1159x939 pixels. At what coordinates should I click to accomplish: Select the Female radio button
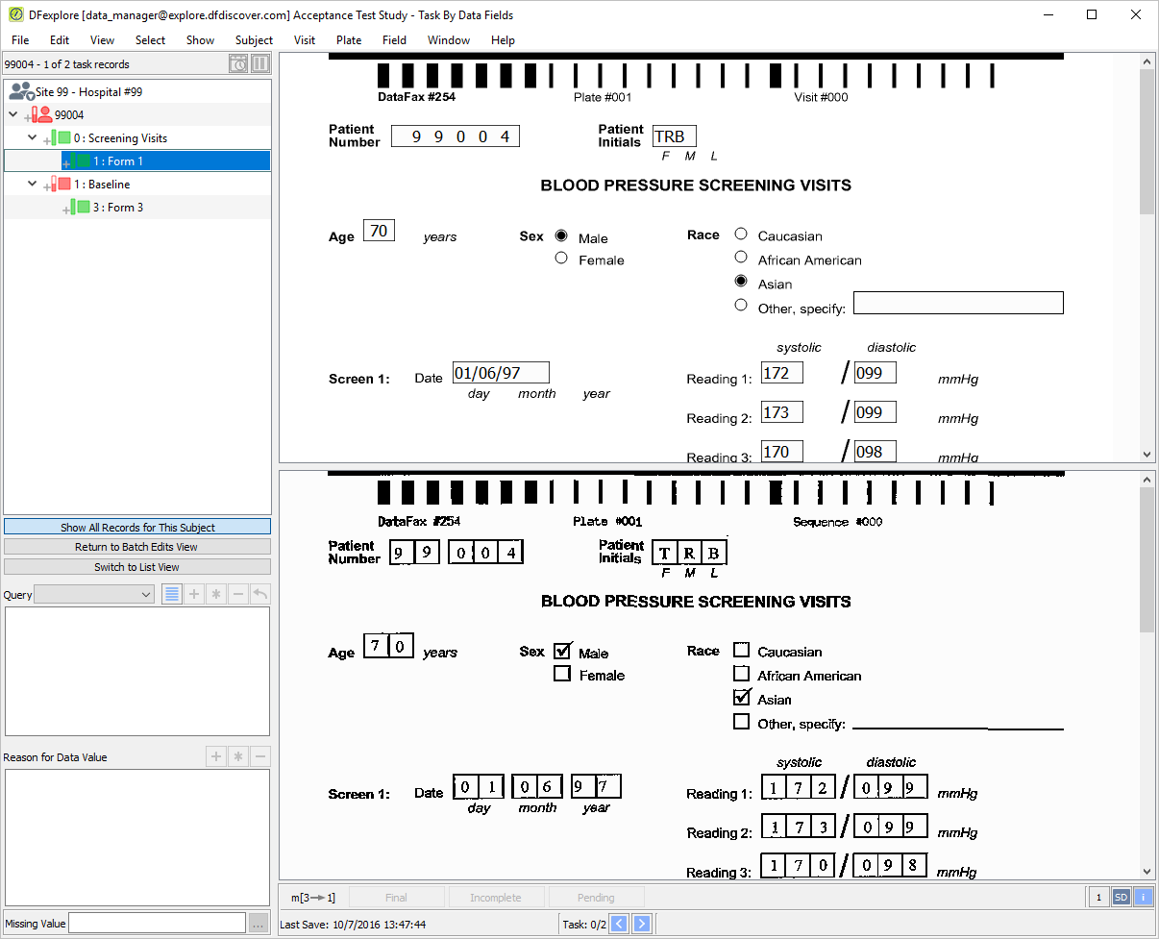[x=561, y=259]
